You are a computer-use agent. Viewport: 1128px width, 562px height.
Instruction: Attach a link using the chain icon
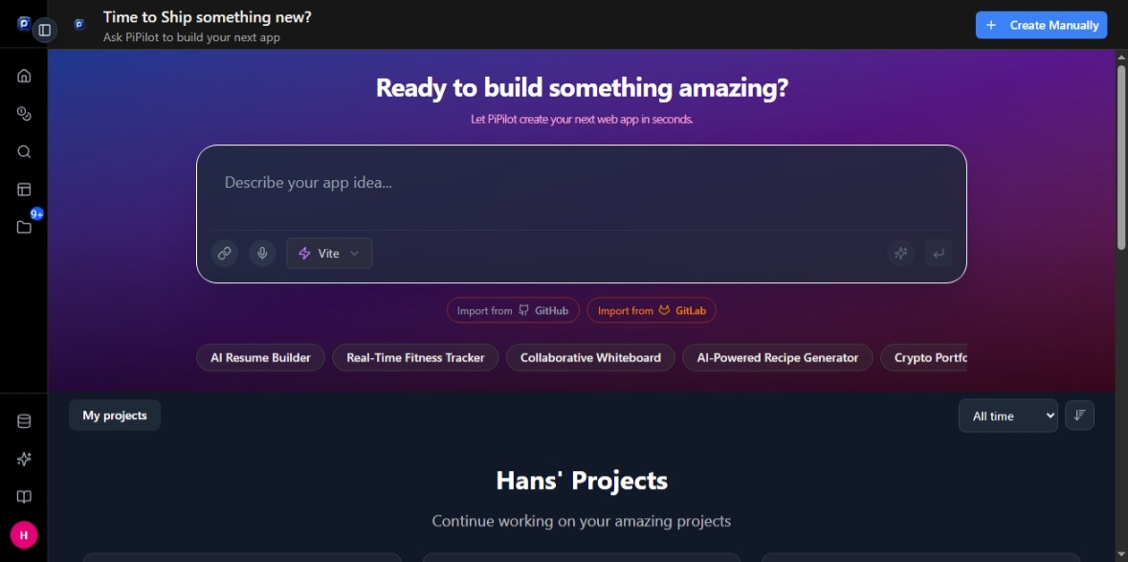coord(224,253)
